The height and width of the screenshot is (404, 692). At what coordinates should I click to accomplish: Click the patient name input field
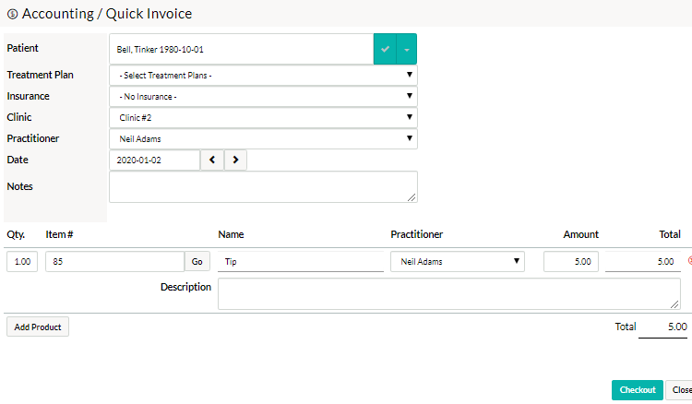[x=242, y=49]
